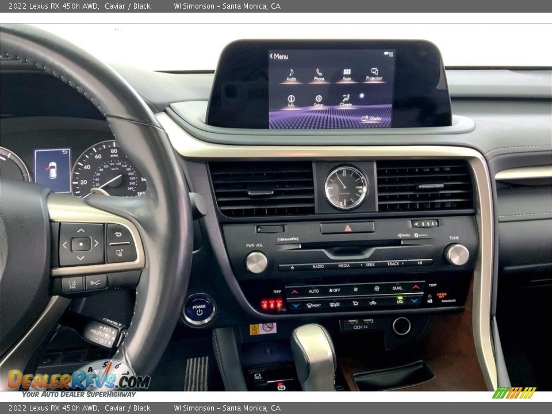Open Info on the touchscreen menu
The height and width of the screenshot is (414, 552).
291,101
